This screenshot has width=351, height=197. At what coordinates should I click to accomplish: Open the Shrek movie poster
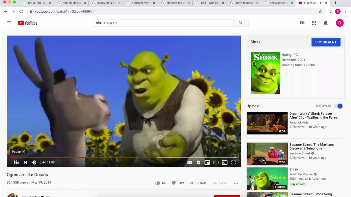(x=265, y=73)
